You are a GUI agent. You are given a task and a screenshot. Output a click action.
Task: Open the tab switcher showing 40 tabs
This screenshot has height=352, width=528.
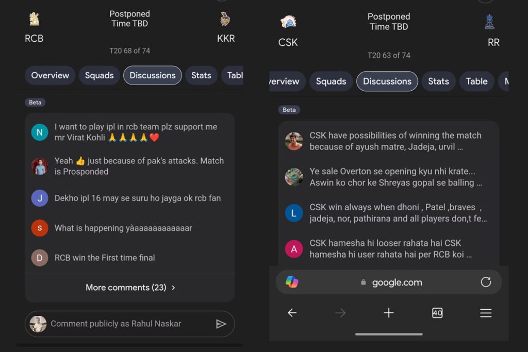pos(437,313)
